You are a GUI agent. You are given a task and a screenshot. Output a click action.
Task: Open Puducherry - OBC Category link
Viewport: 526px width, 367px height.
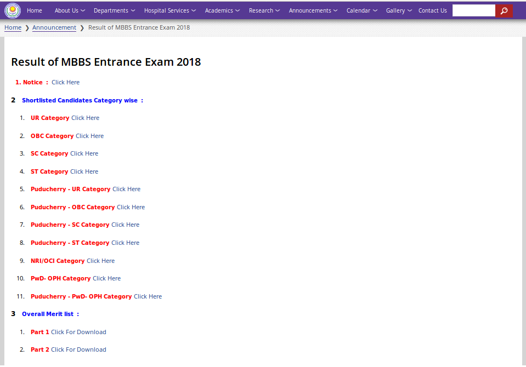131,208
